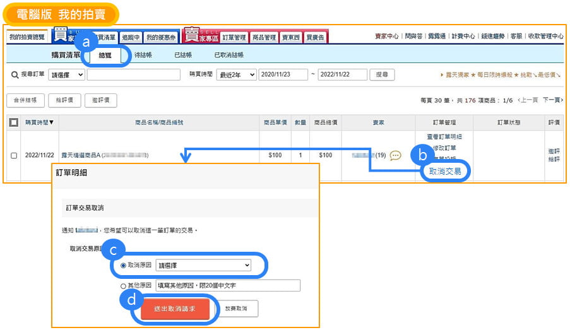Open seller chat bubble icon

pos(396,155)
